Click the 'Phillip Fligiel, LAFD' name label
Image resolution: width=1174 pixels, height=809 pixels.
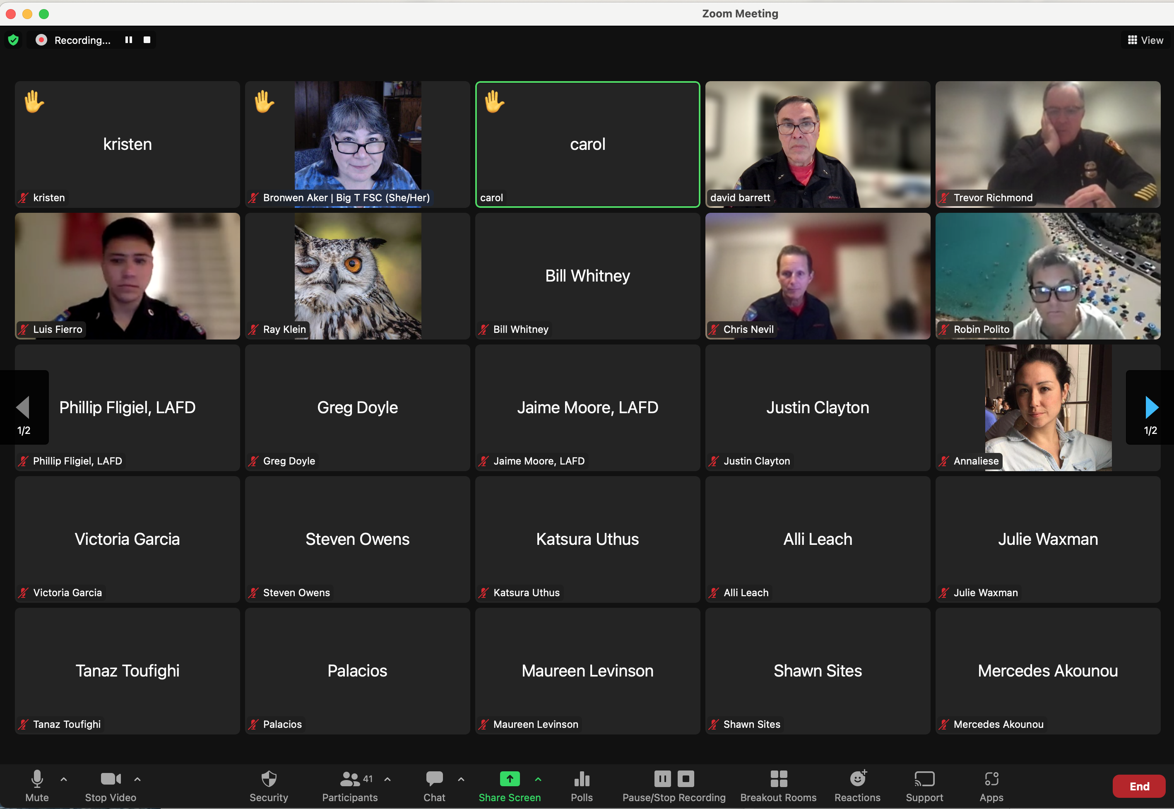point(77,461)
